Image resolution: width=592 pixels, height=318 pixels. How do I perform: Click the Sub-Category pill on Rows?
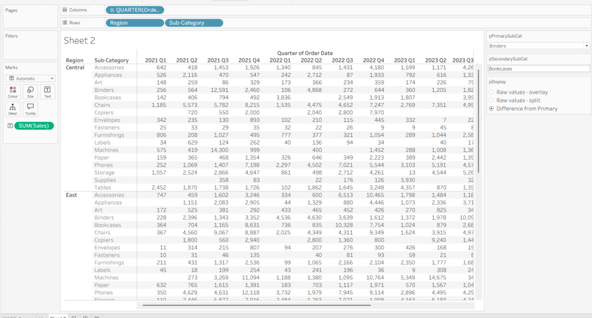[194, 23]
